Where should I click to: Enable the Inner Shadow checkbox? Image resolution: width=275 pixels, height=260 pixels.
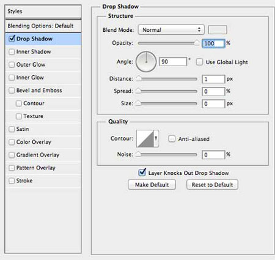tap(12, 51)
